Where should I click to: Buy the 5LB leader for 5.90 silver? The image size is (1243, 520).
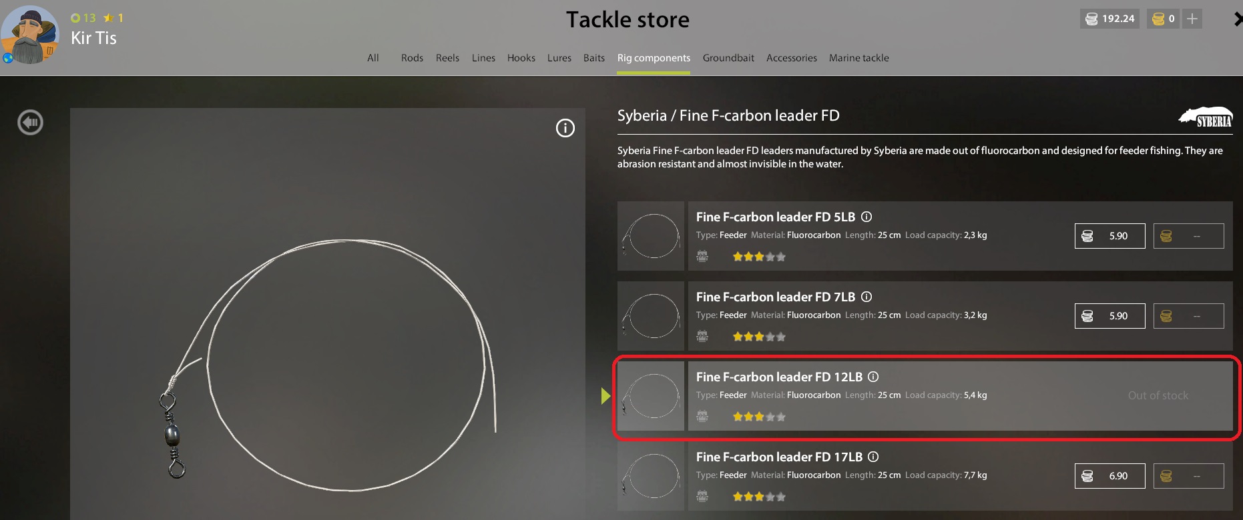[1109, 236]
